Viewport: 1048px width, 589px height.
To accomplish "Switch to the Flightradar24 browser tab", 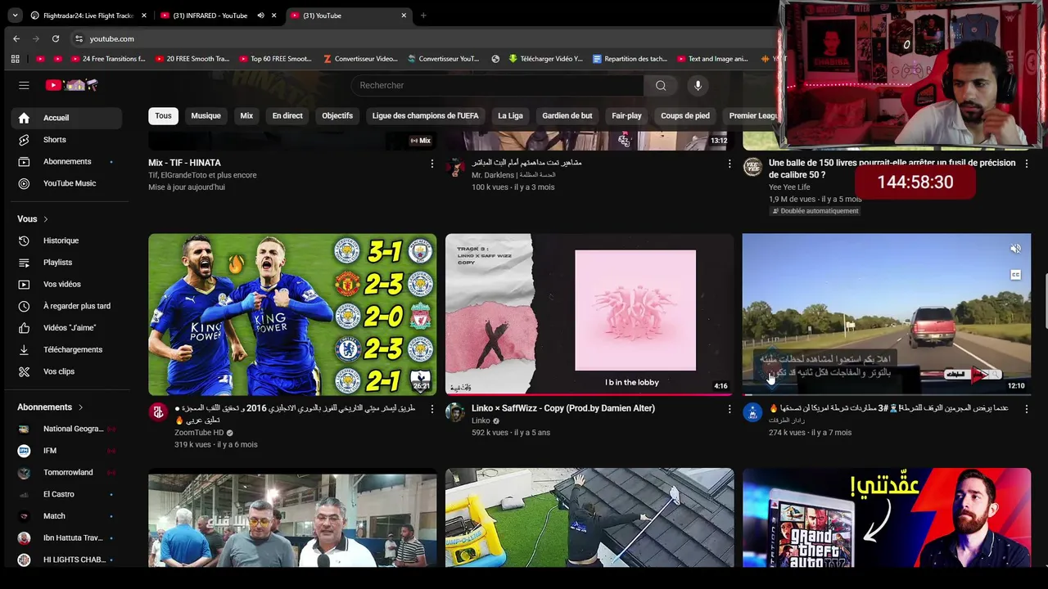I will click(x=88, y=16).
